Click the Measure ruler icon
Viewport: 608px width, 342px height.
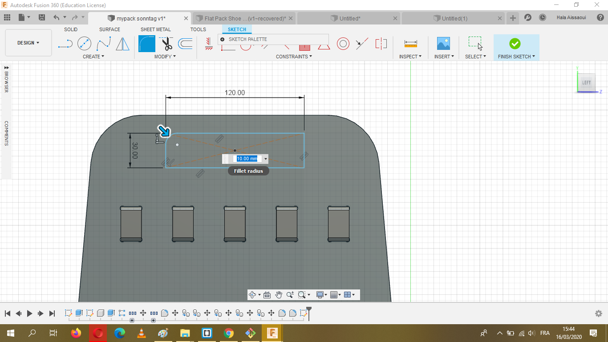tap(410, 44)
